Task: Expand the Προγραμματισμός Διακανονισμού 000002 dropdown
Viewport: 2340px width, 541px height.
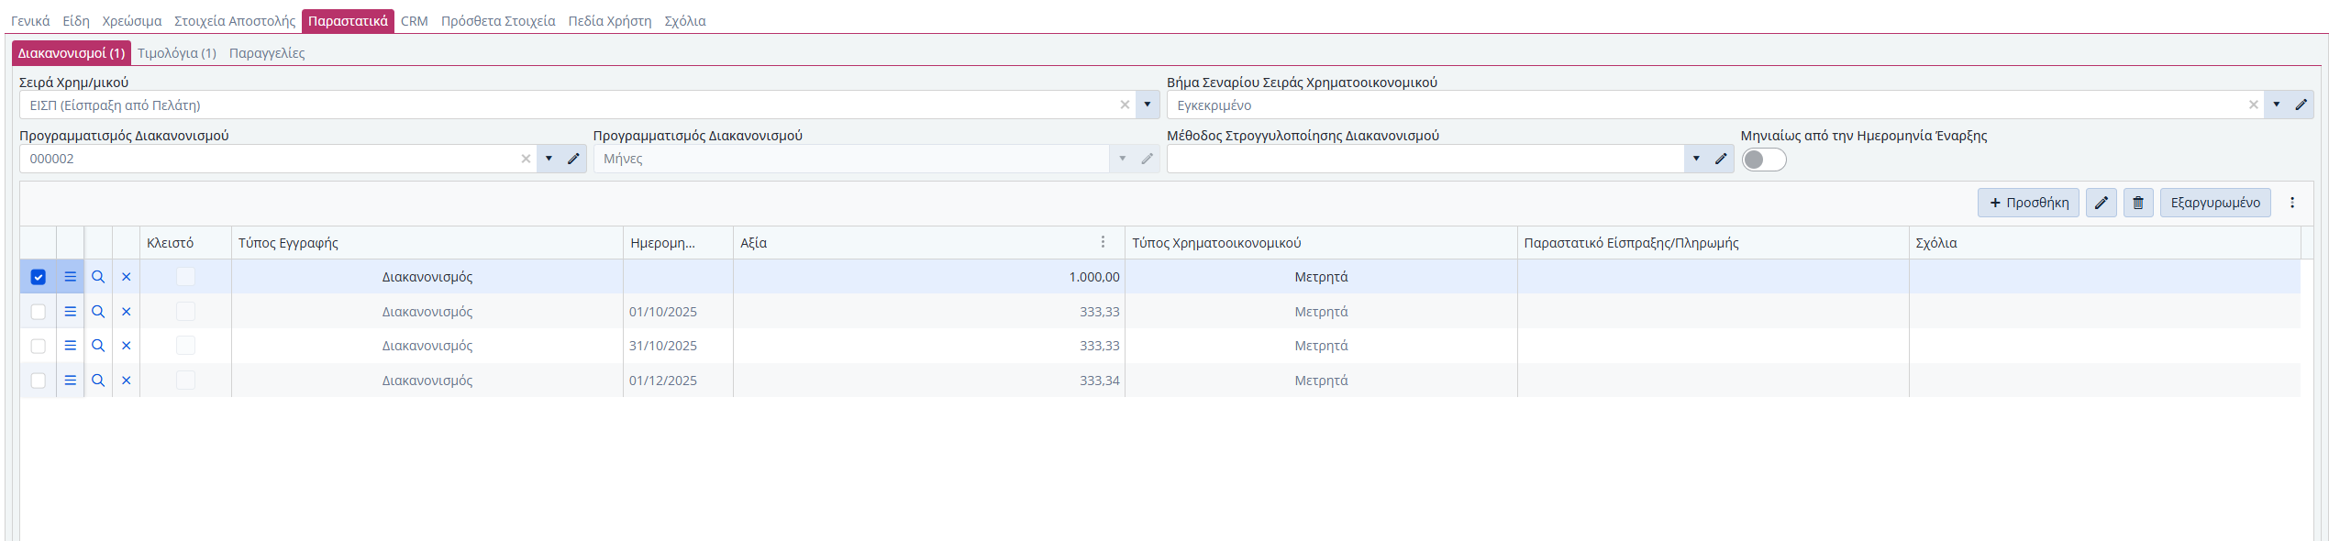Action: (x=549, y=159)
